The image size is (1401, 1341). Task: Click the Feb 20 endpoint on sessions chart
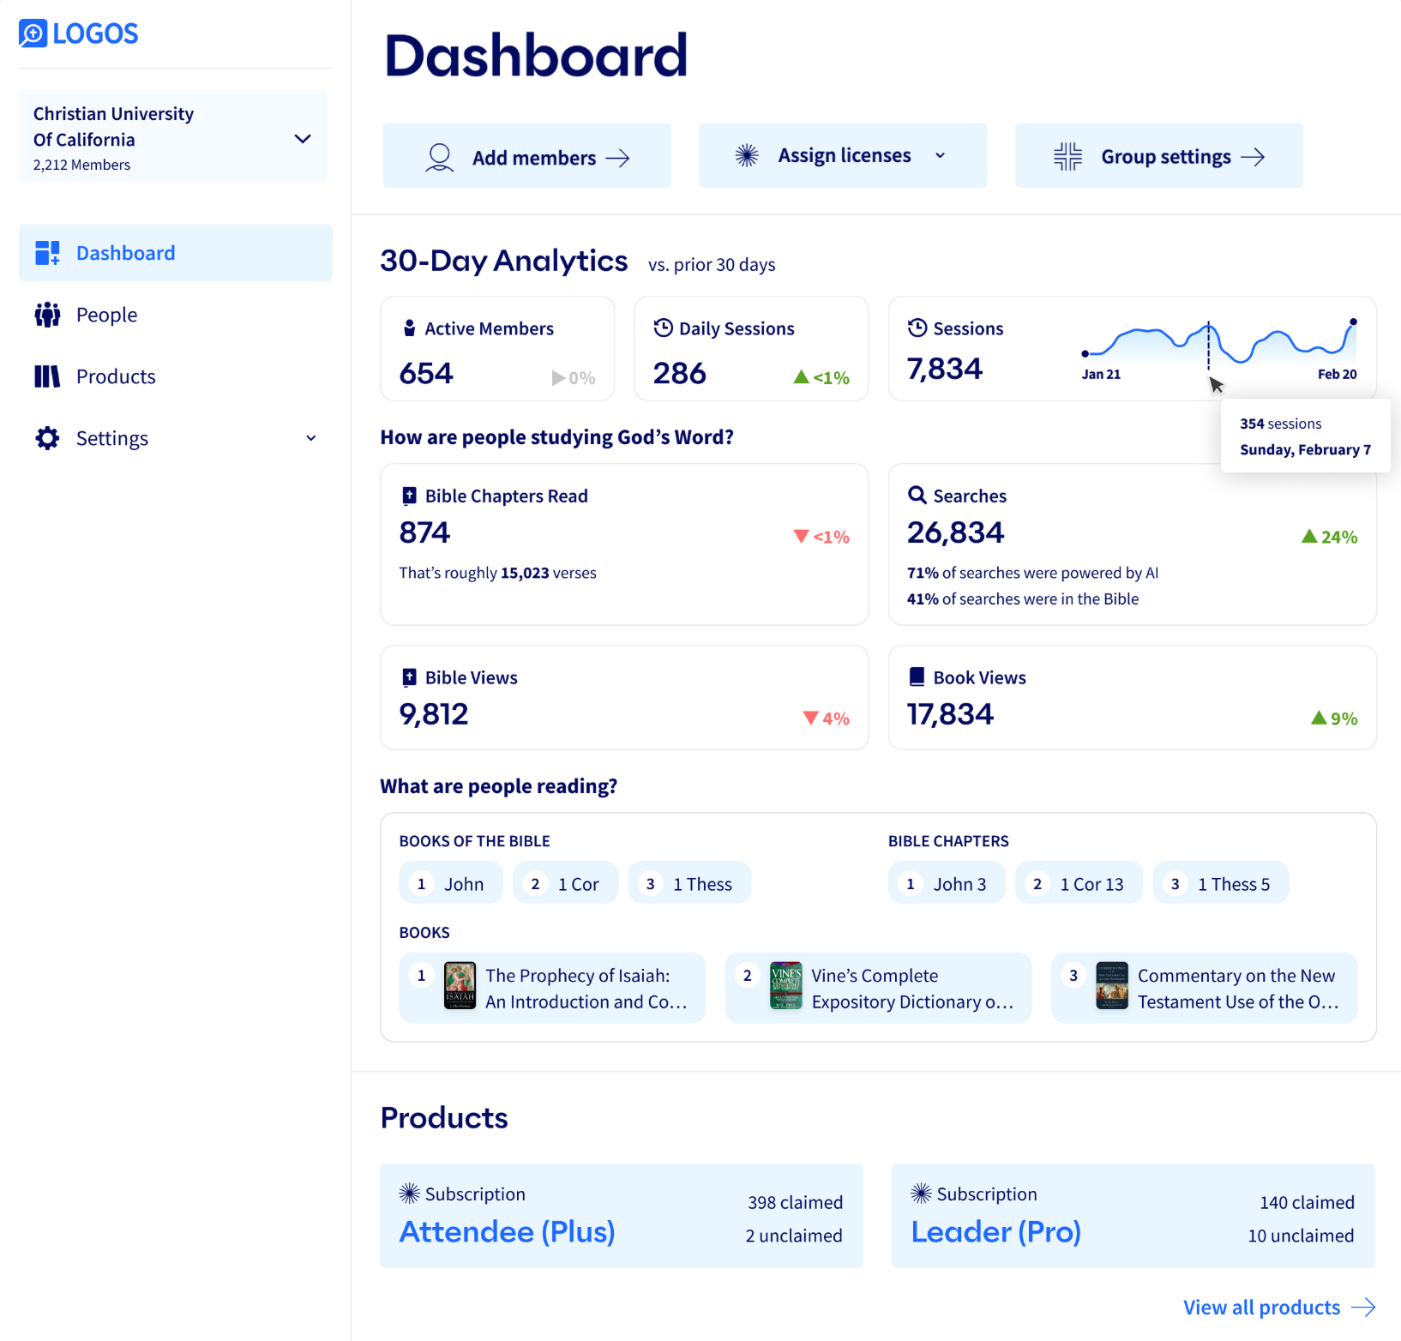click(1353, 322)
